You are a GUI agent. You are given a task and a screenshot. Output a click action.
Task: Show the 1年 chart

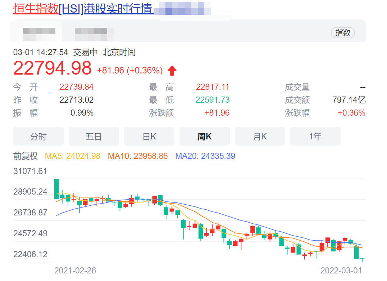pos(315,136)
